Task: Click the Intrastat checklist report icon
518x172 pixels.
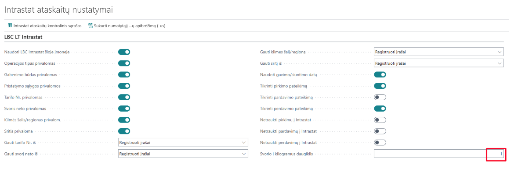Action: pos(10,25)
